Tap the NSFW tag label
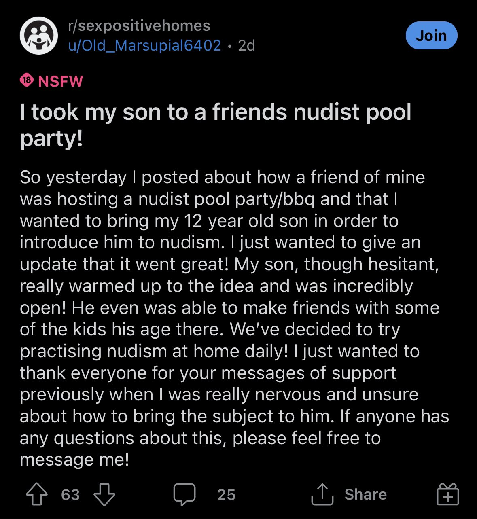The height and width of the screenshot is (519, 477). coord(60,81)
